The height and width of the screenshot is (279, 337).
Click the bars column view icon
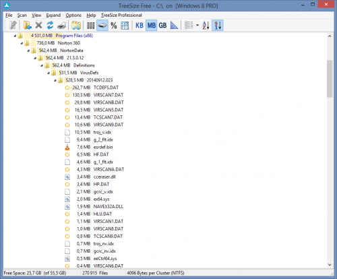[90, 26]
